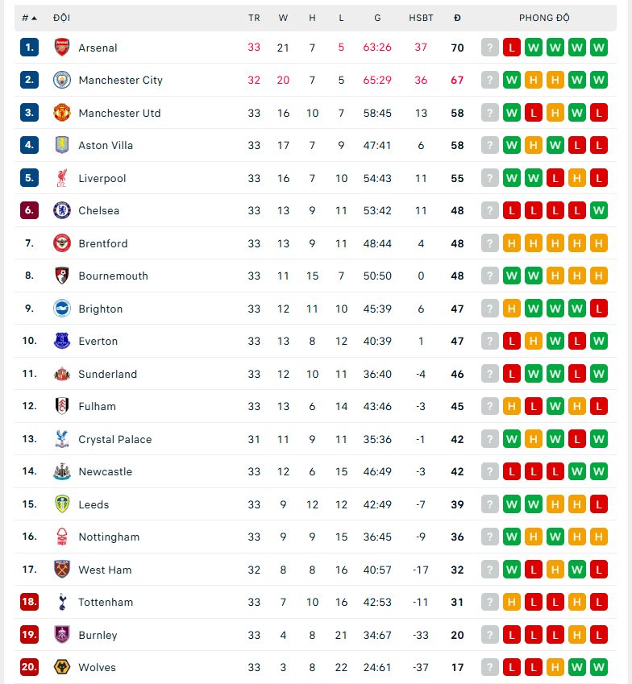Click Arsenal's upcoming match question mark badge

tap(490, 48)
